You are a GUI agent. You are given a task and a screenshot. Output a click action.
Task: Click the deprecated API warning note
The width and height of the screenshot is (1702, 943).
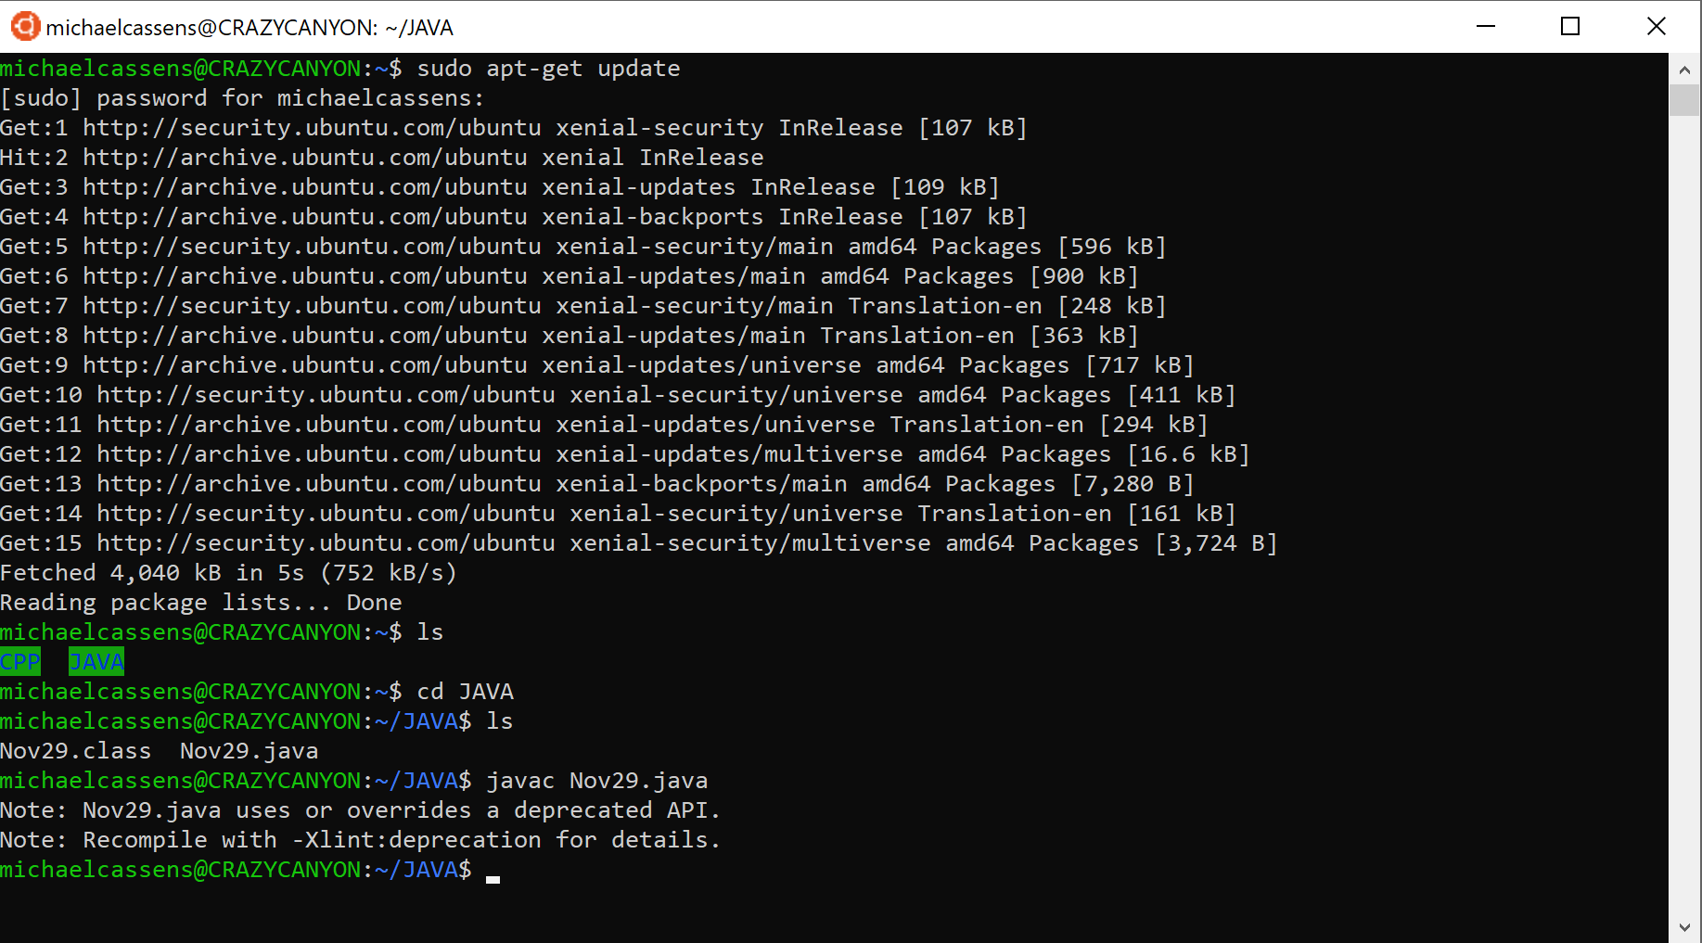(x=360, y=809)
